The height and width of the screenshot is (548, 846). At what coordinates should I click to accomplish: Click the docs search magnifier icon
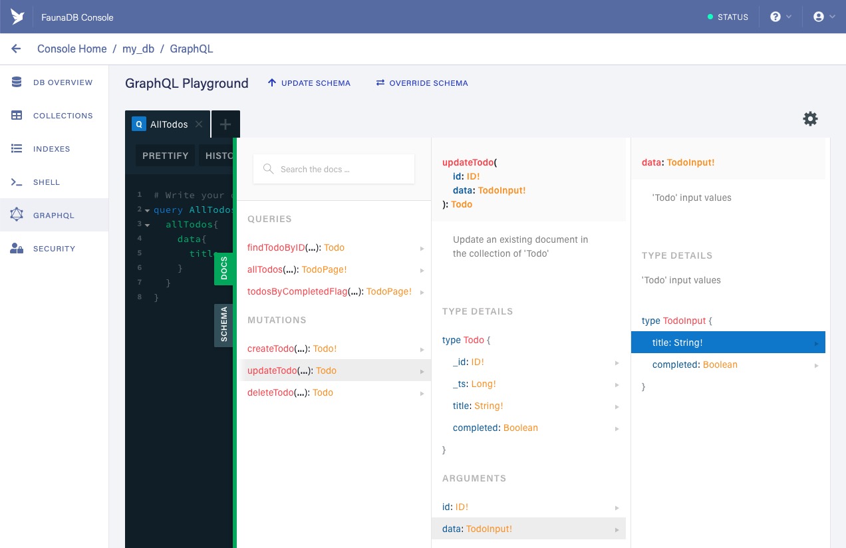click(x=269, y=169)
